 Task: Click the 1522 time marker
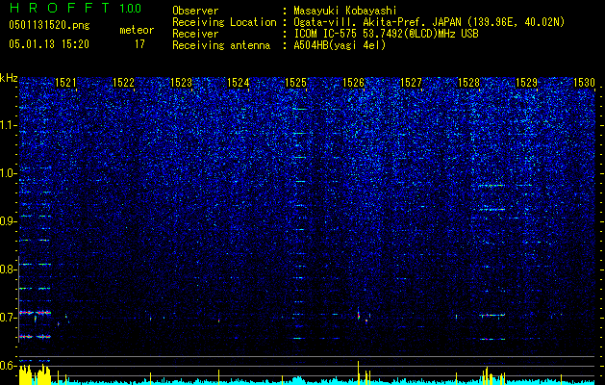click(123, 83)
